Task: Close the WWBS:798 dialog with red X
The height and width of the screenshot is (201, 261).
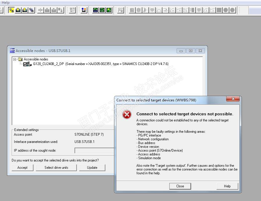Action: tap(233, 99)
